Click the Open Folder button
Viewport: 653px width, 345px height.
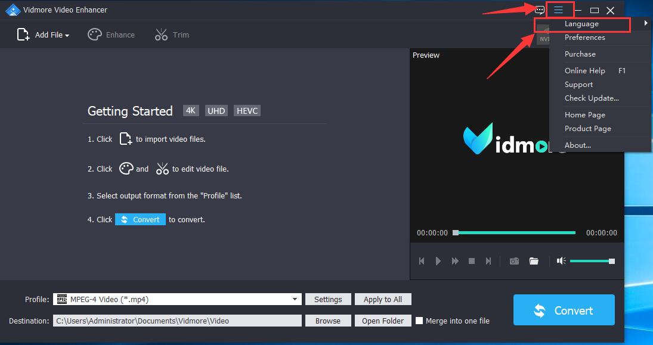click(x=383, y=321)
